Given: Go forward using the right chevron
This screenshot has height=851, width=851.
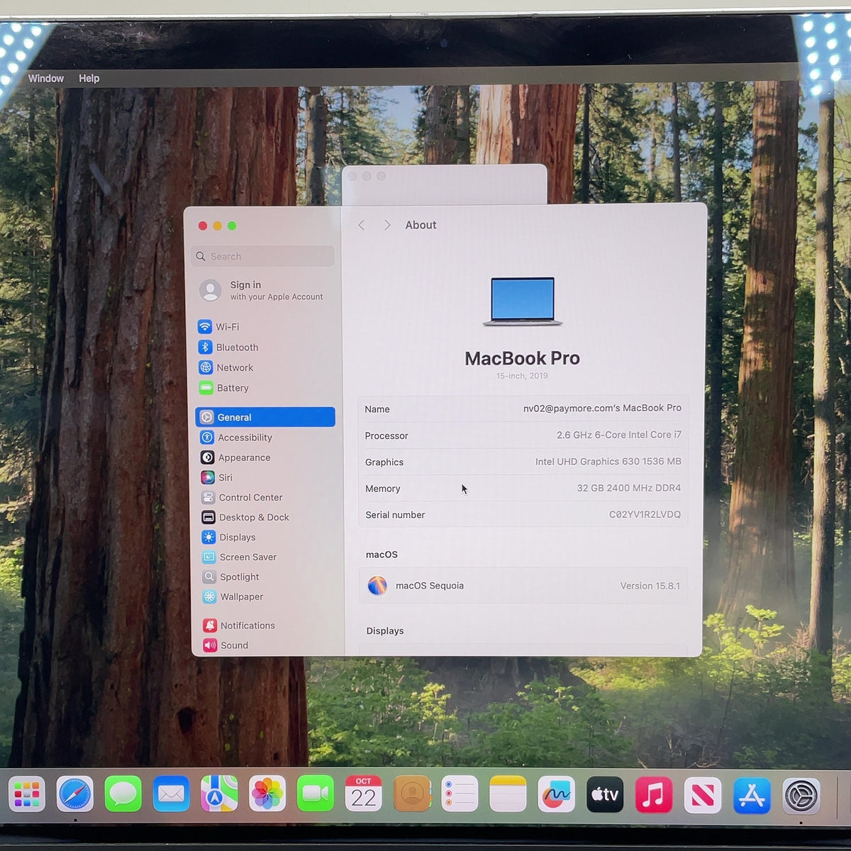Looking at the screenshot, I should pos(387,225).
